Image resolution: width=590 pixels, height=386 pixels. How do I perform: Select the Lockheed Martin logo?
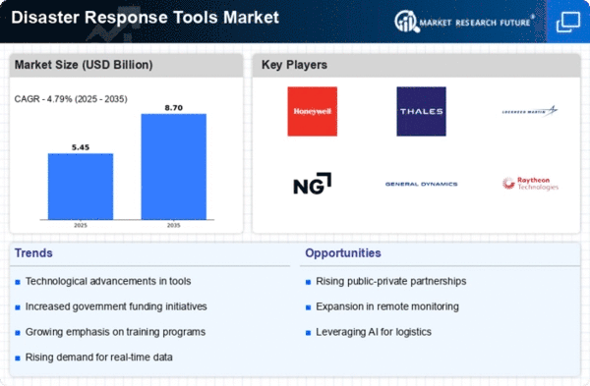click(530, 111)
